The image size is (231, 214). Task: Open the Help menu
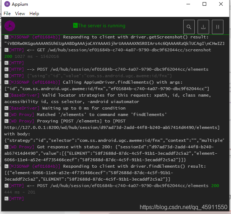click(34, 14)
